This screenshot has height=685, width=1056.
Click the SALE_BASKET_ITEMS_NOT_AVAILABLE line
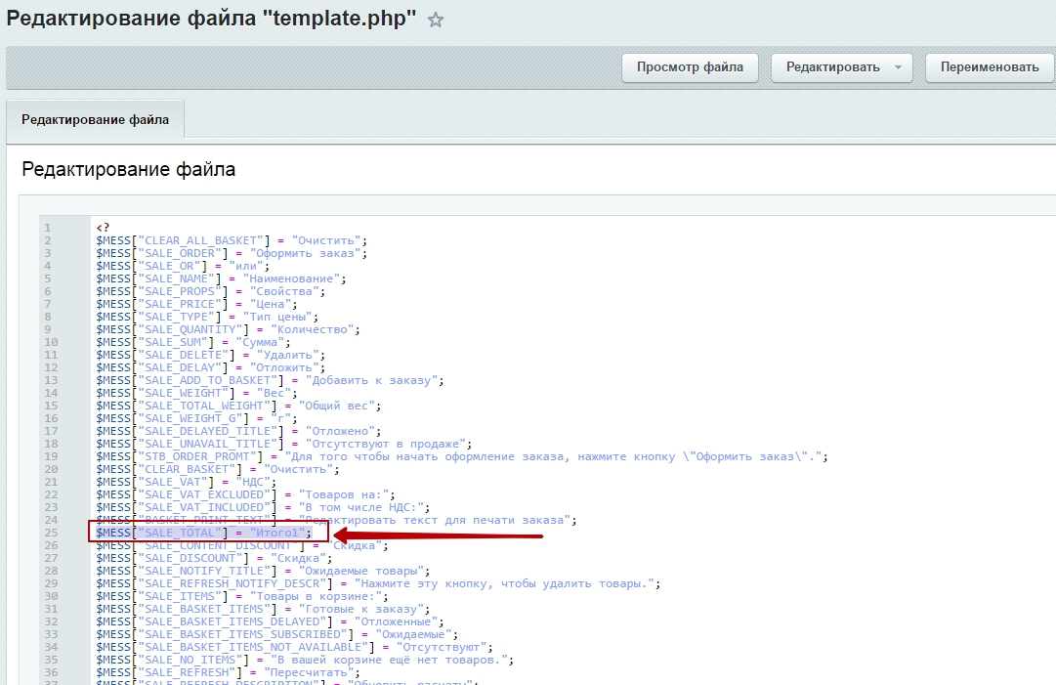click(294, 647)
